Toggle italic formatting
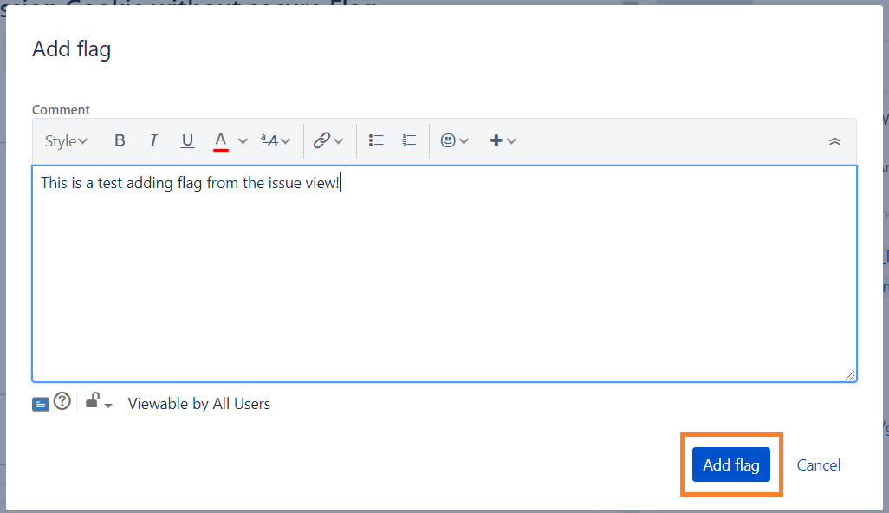The height and width of the screenshot is (513, 889). click(x=153, y=140)
